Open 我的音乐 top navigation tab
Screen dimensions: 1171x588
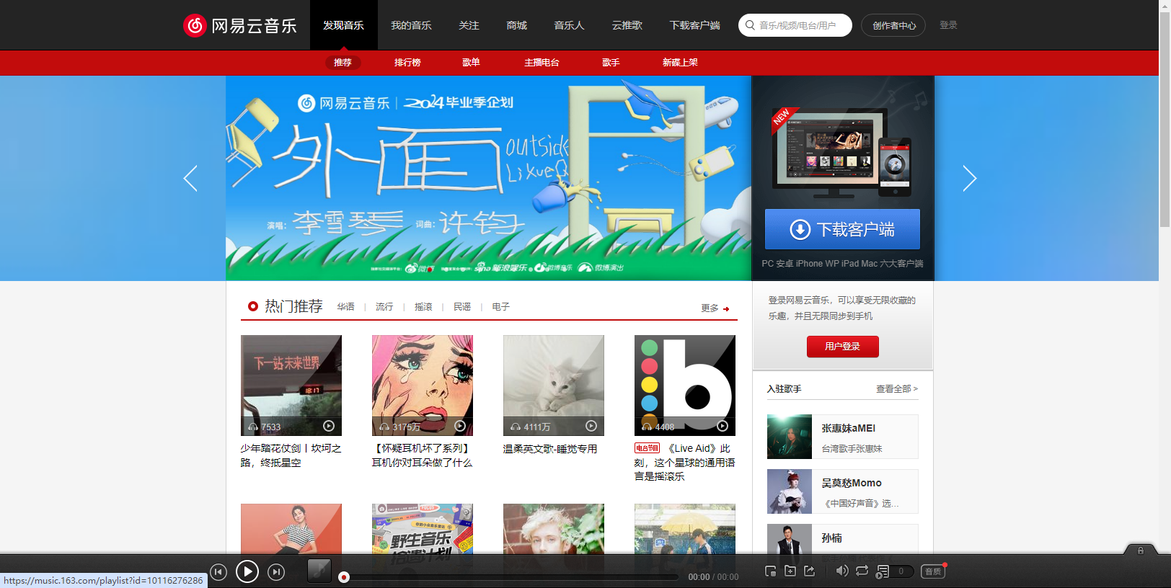point(411,25)
